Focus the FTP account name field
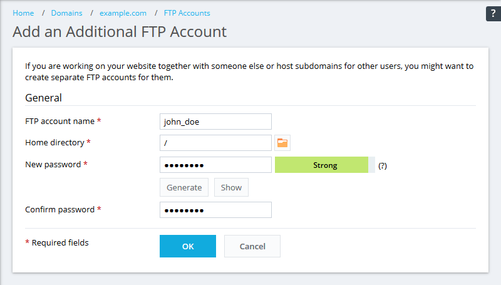501x285 pixels. tap(215, 122)
